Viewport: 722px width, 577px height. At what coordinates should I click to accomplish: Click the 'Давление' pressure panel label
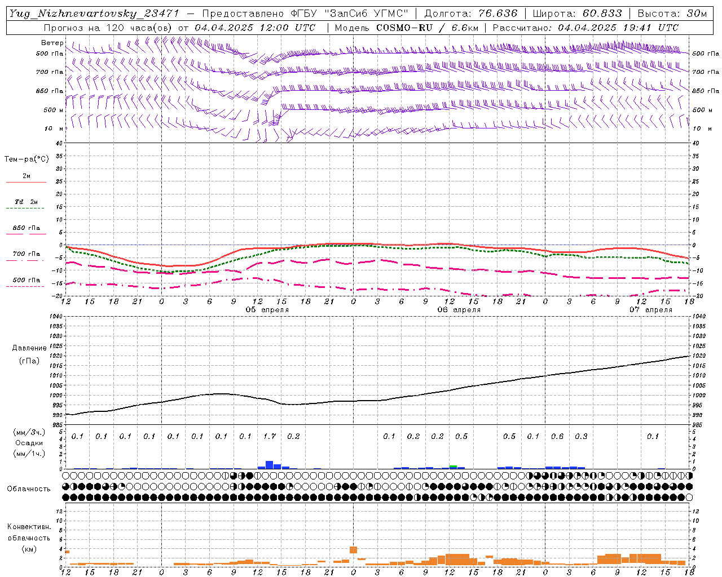tap(29, 348)
